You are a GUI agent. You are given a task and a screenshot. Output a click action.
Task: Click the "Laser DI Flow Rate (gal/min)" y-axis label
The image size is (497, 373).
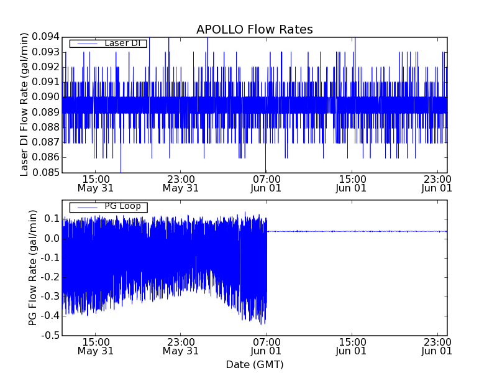(x=25, y=104)
